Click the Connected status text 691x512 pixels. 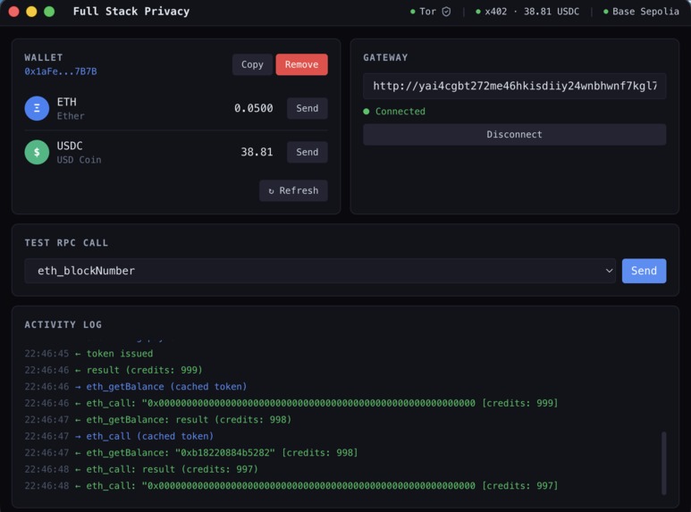tap(400, 112)
